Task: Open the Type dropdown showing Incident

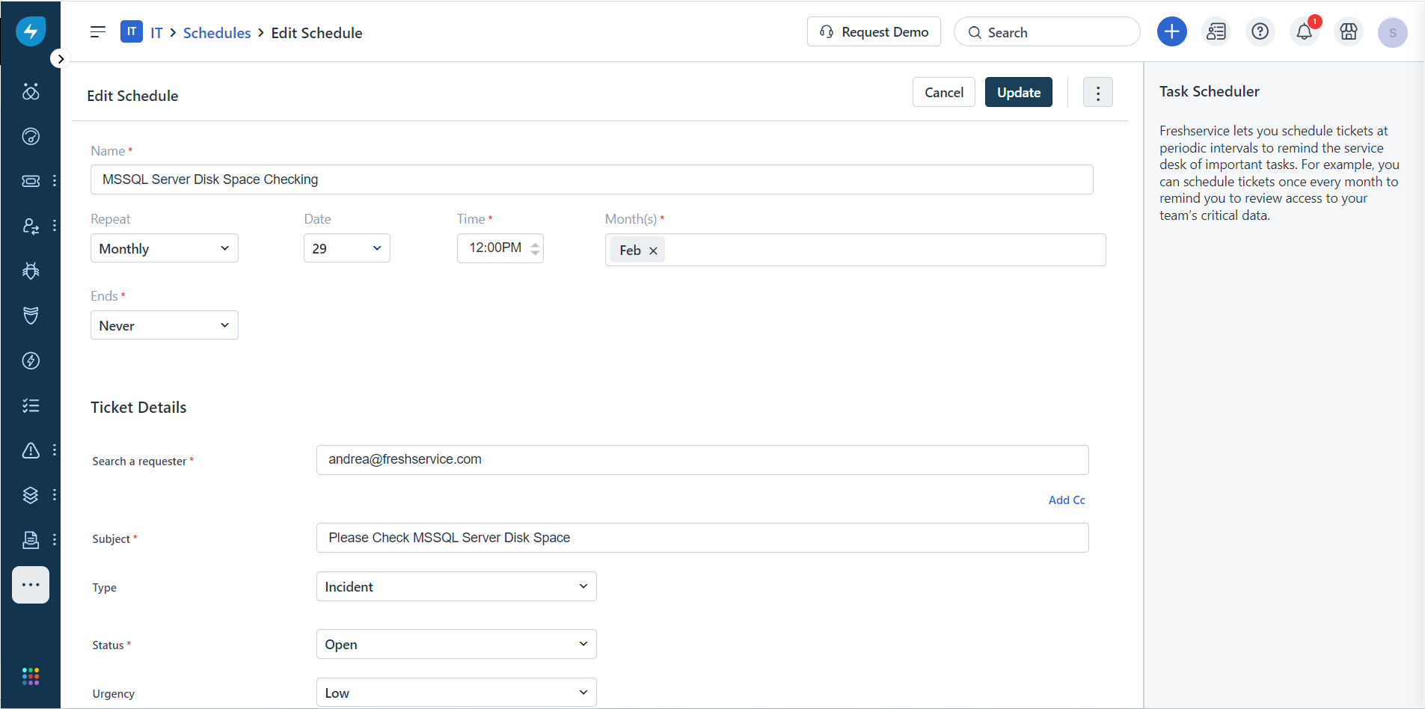Action: (456, 587)
